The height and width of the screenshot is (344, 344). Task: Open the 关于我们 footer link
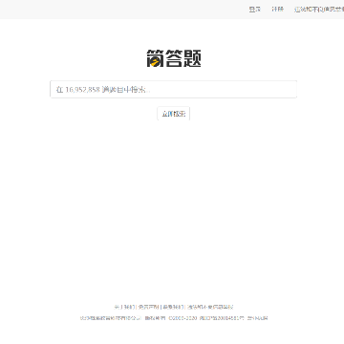tap(124, 307)
